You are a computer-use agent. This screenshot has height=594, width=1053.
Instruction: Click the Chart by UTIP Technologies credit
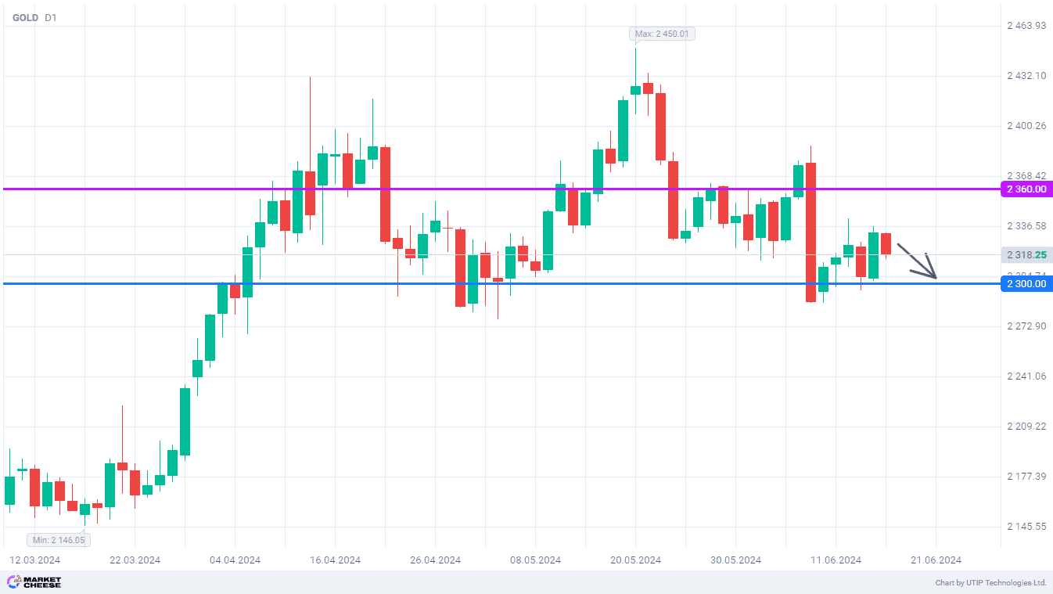(x=990, y=583)
